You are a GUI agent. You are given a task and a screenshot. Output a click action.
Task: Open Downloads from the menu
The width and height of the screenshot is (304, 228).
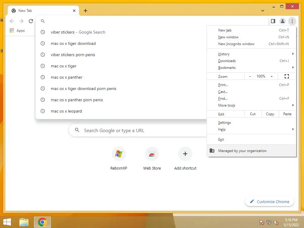tap(251, 61)
